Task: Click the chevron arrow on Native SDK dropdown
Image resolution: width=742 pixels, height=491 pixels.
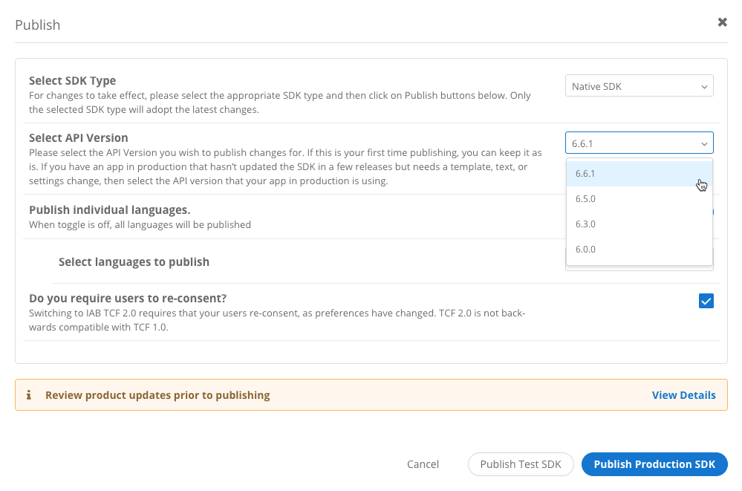Action: (x=703, y=87)
